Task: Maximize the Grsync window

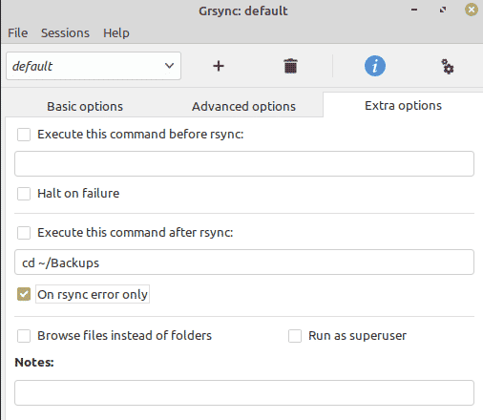Action: tap(443, 10)
